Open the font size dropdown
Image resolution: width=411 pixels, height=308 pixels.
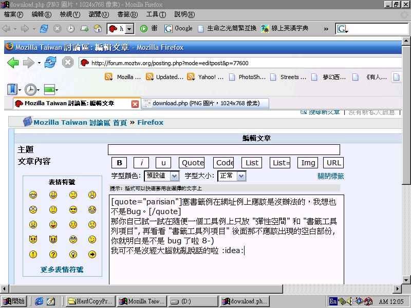(241, 176)
